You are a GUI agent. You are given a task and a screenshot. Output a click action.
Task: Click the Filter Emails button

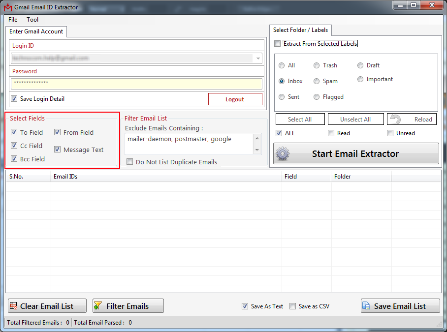point(128,306)
